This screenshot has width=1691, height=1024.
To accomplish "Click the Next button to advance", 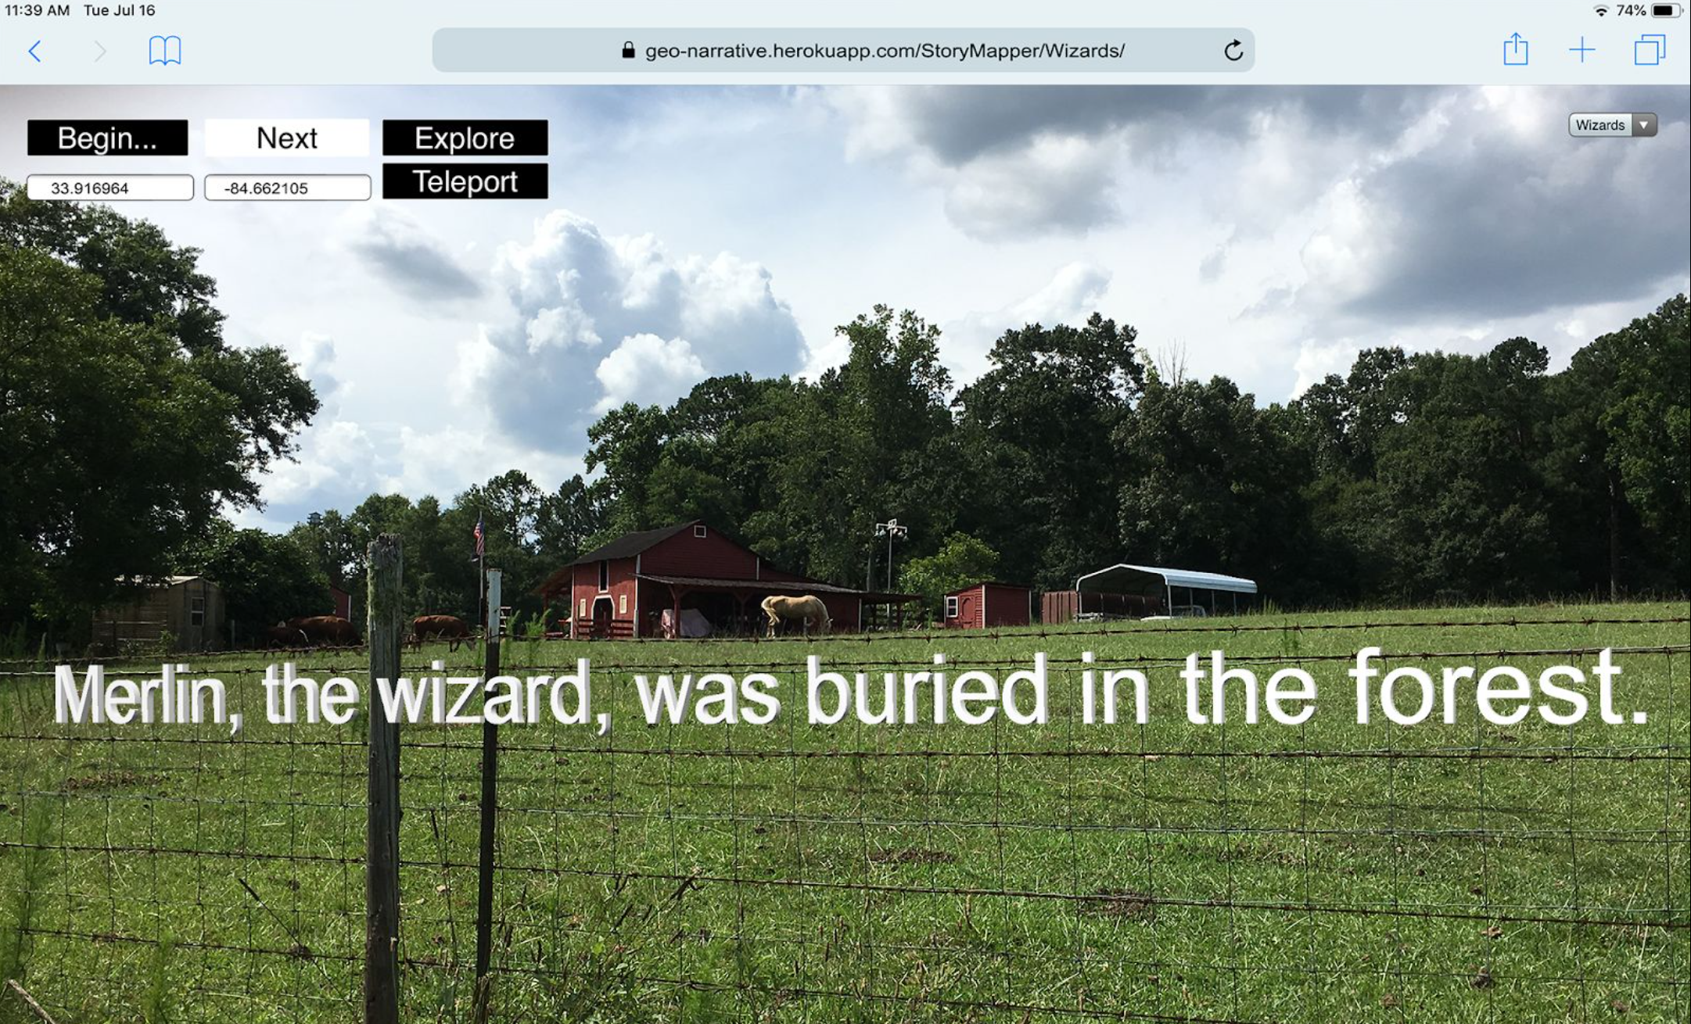I will tap(286, 138).
